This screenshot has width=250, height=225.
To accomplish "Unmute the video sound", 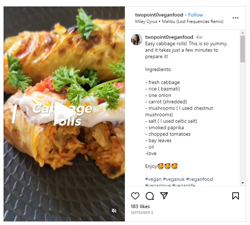I will pyautogui.click(x=114, y=211).
